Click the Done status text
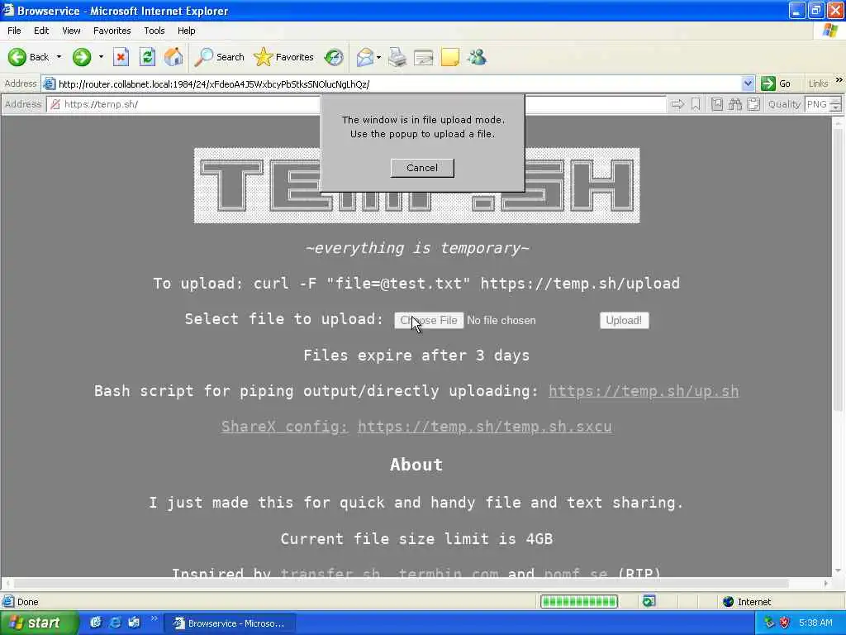 pyautogui.click(x=27, y=602)
